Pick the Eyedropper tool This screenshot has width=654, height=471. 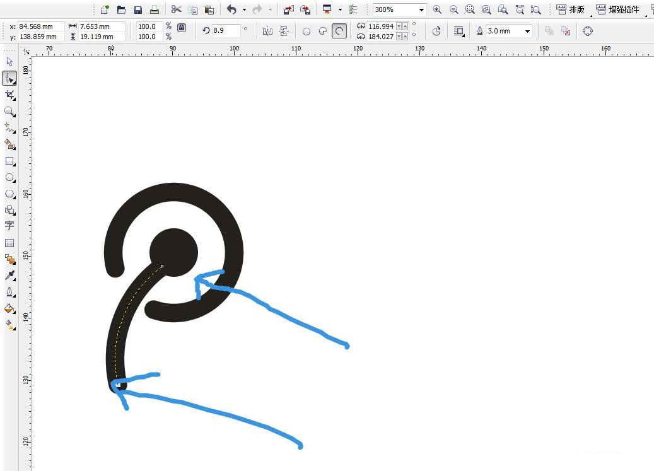point(9,276)
